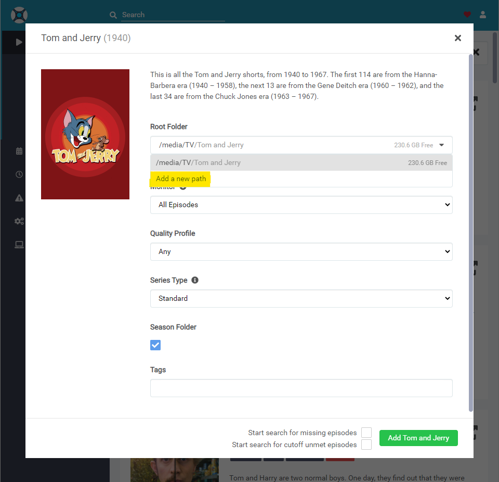Click the Series Type info icon
Viewport: 499px width, 482px height.
click(195, 280)
